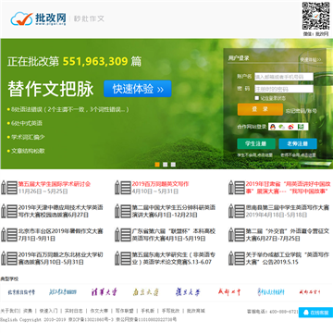The height and width of the screenshot is (333, 333).
Task: Click the 账户名 input field
Action: pos(284,77)
